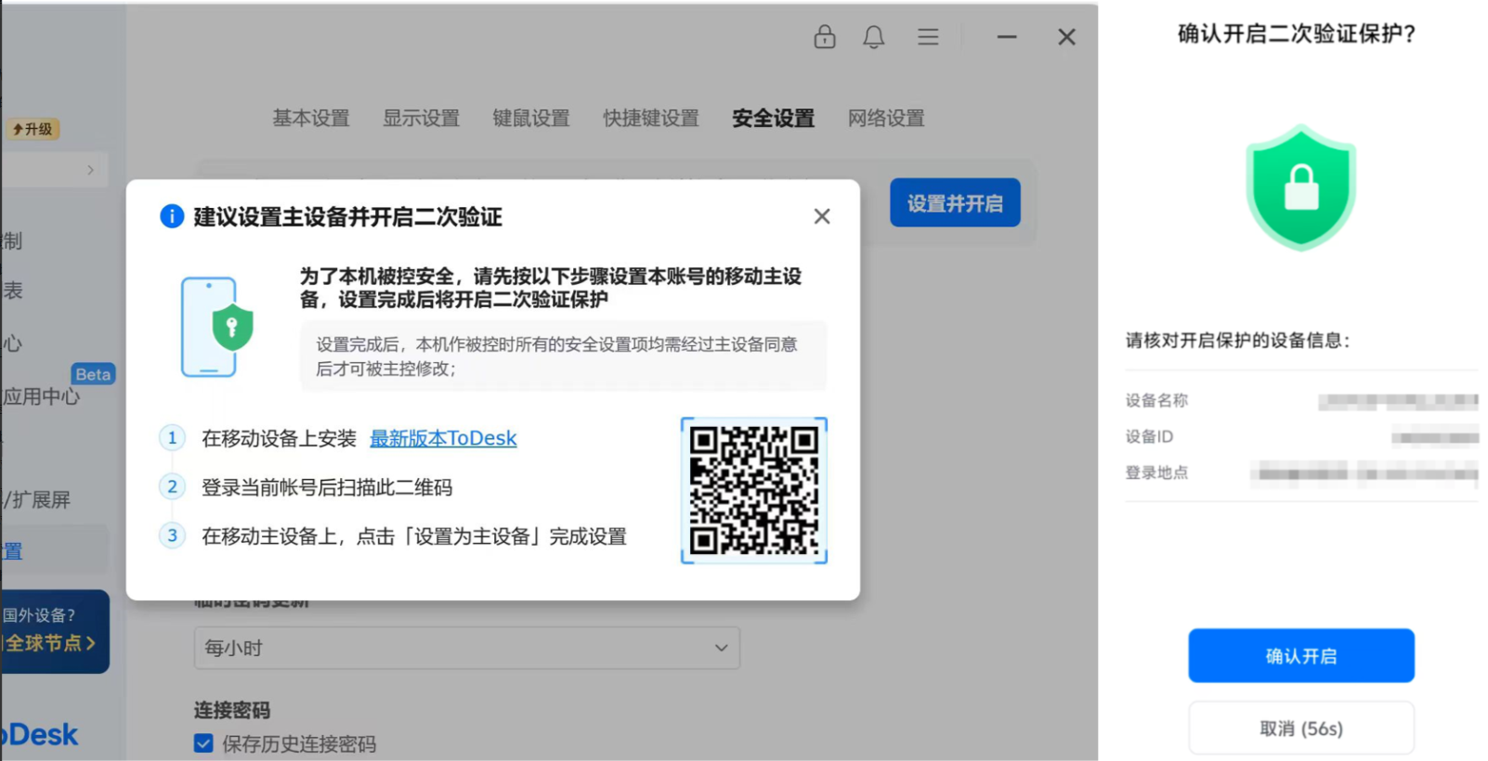Switch to 网络设置 tab
The height and width of the screenshot is (761, 1488).
coord(885,118)
